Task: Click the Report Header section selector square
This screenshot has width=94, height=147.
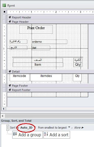Action: coord(4,17)
